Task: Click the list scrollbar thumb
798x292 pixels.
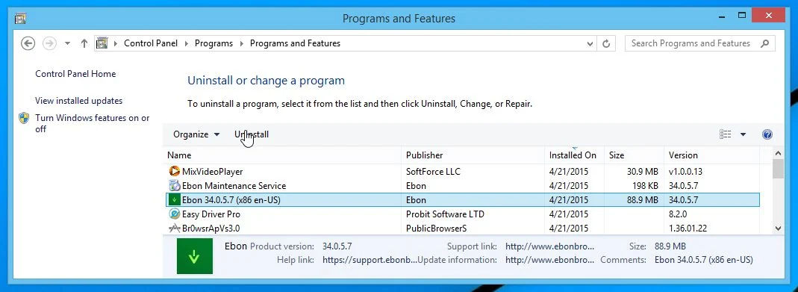Action: point(778,169)
